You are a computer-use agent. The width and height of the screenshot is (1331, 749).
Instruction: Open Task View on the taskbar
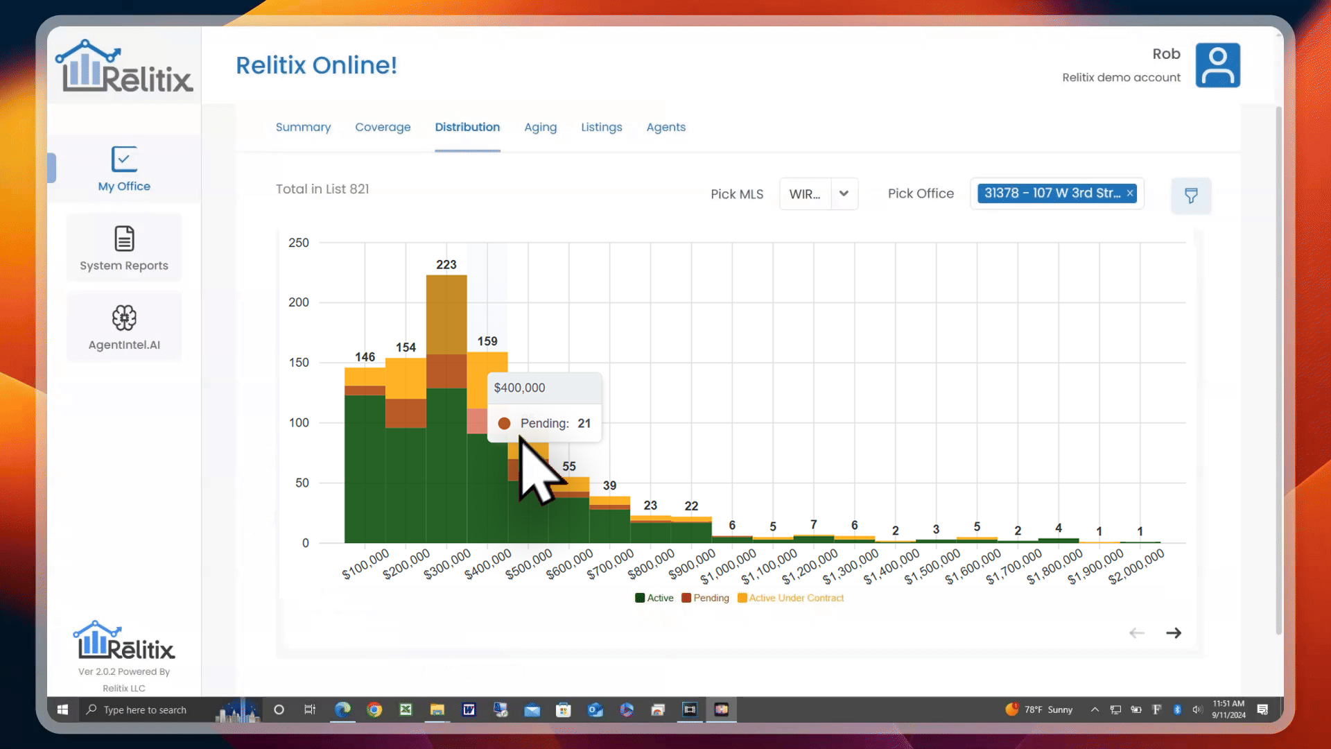coord(310,709)
